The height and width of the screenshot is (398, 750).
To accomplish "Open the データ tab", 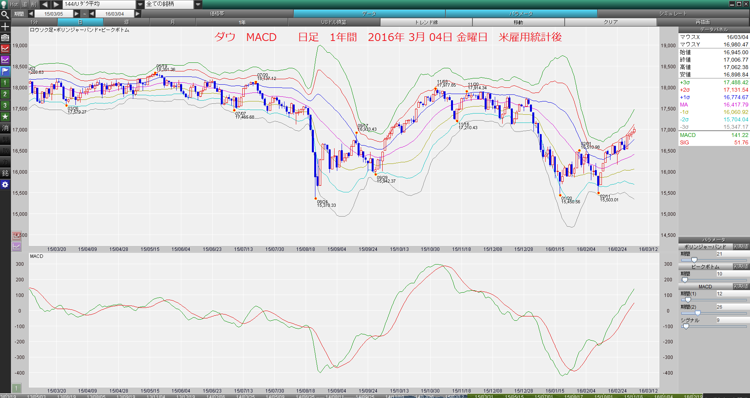I will [369, 14].
